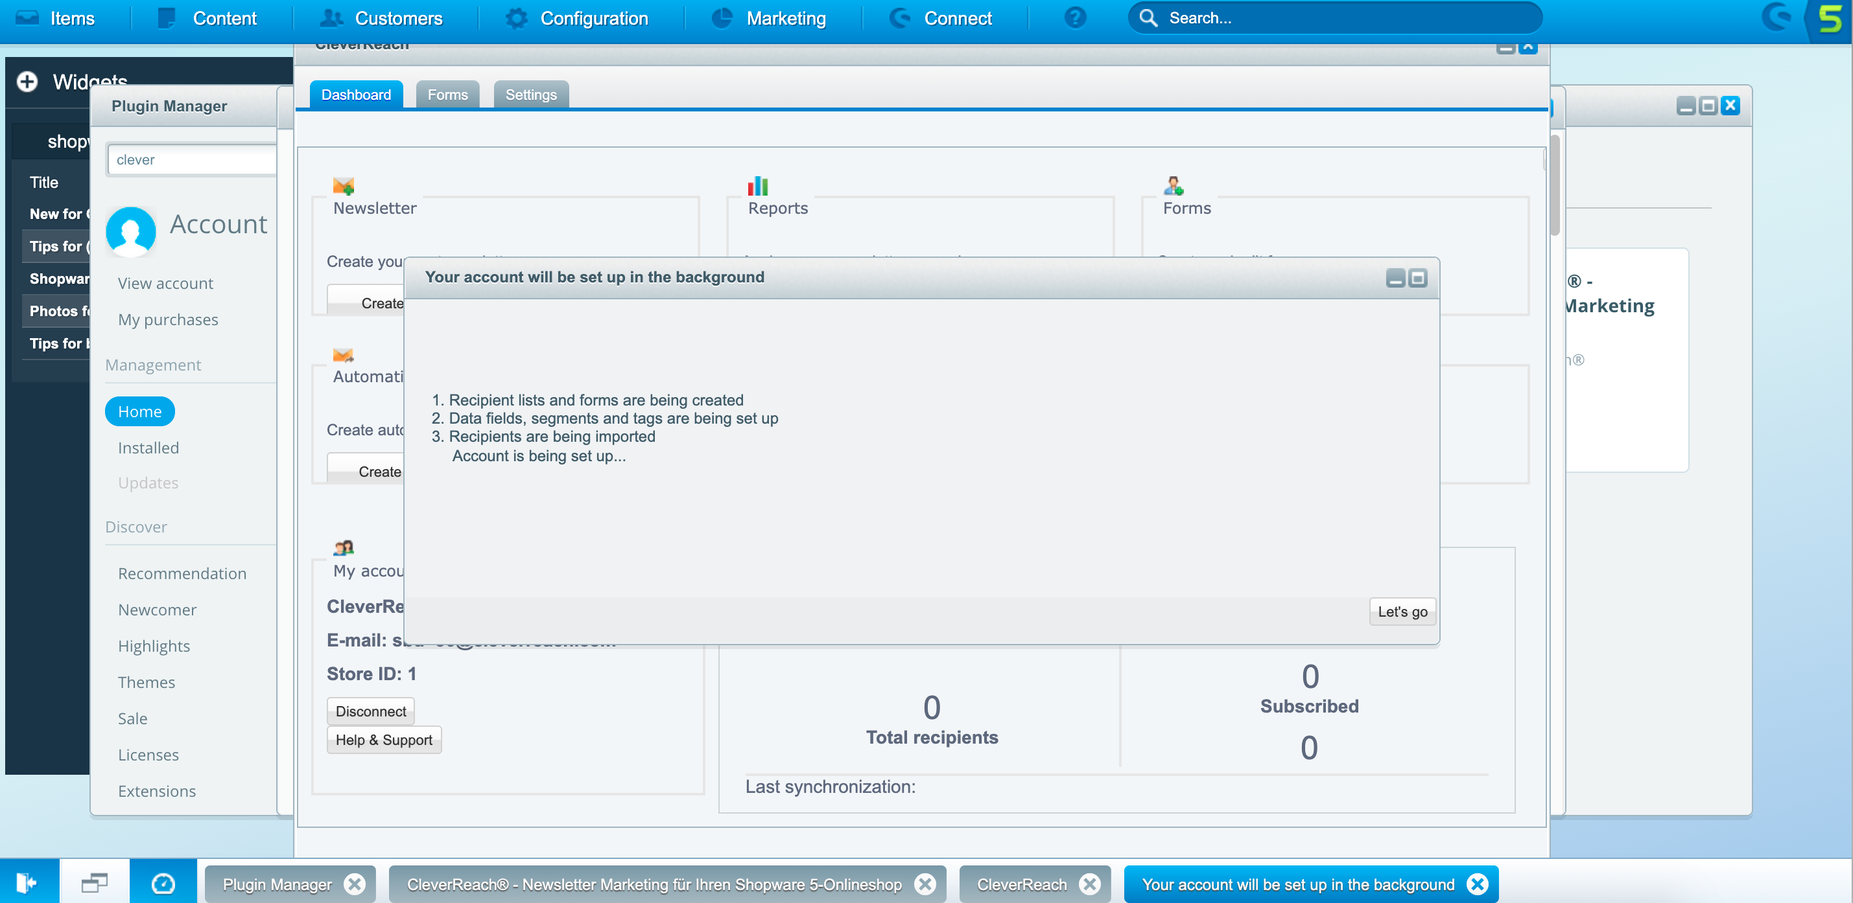Open Licenses in Plugin Manager
The height and width of the screenshot is (903, 1853).
(148, 754)
